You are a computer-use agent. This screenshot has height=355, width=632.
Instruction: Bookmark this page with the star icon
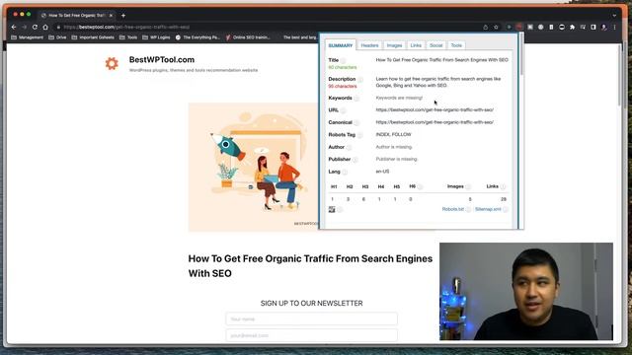click(496, 27)
